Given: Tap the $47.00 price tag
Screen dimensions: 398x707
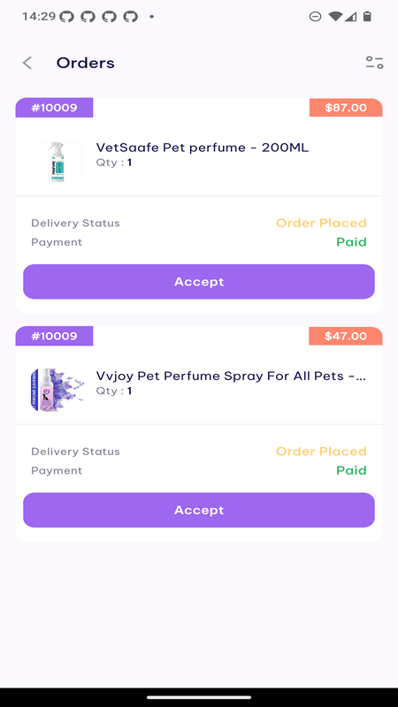Looking at the screenshot, I should tap(346, 336).
